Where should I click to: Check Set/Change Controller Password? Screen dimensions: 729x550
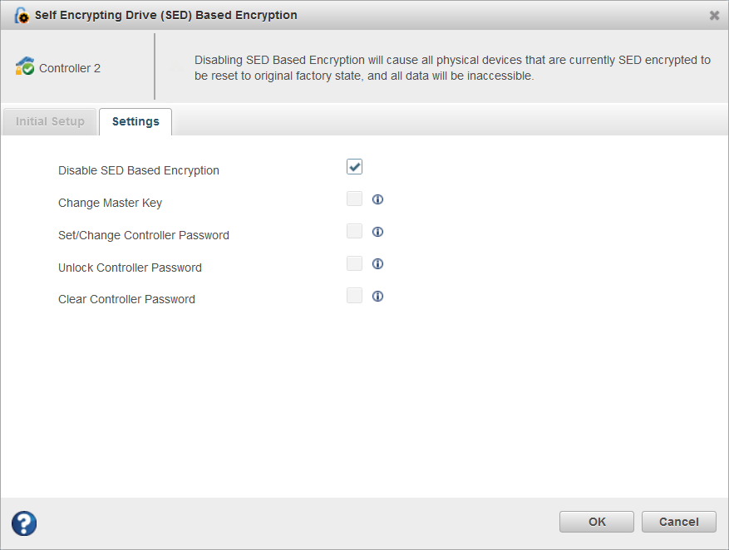pyautogui.click(x=354, y=231)
